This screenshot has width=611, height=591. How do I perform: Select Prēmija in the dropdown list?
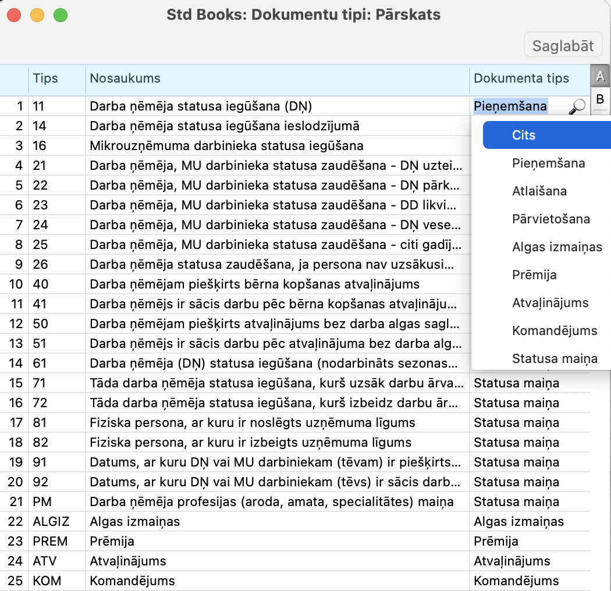(x=534, y=275)
